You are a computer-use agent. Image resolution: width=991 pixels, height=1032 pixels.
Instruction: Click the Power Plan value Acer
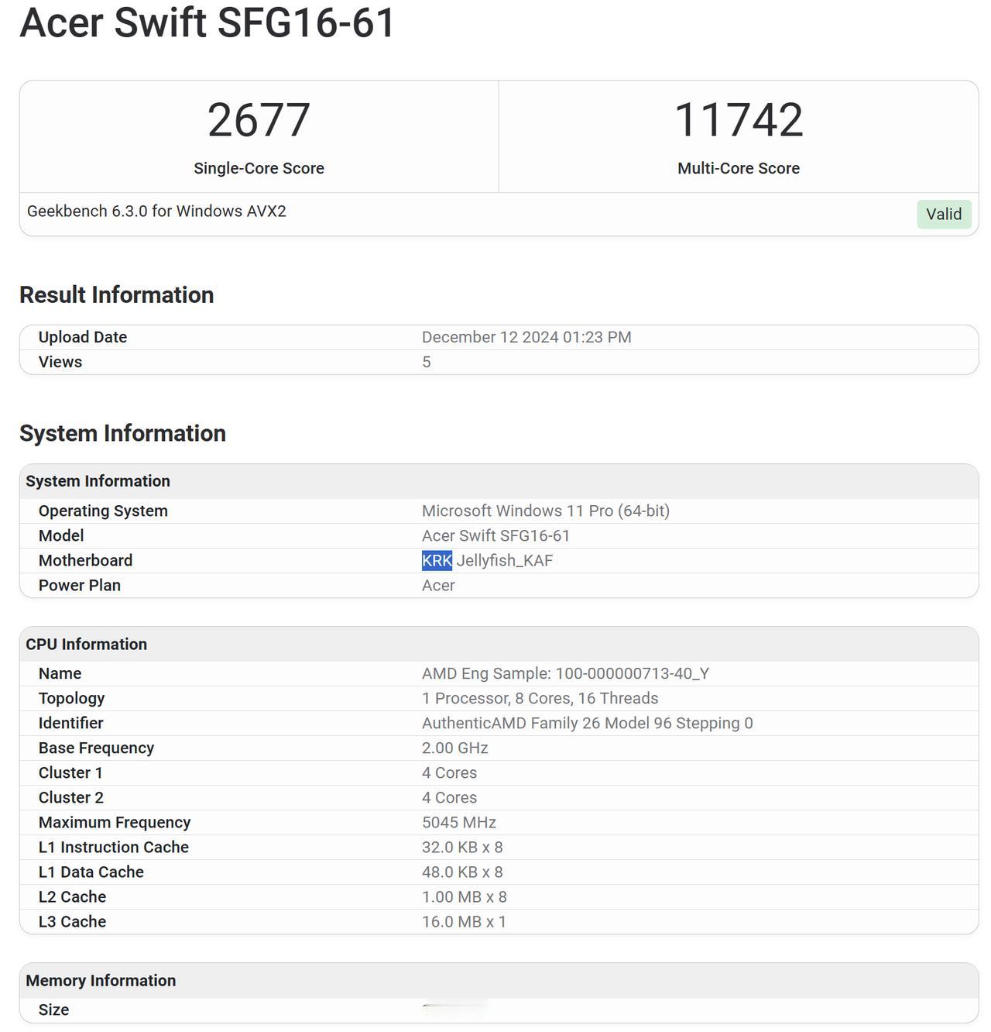tap(438, 585)
